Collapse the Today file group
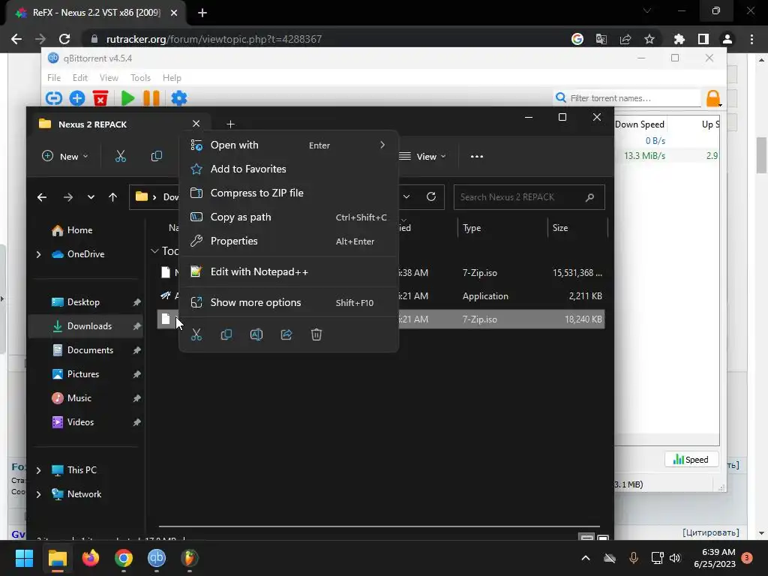Viewport: 768px width, 576px height. pyautogui.click(x=154, y=250)
